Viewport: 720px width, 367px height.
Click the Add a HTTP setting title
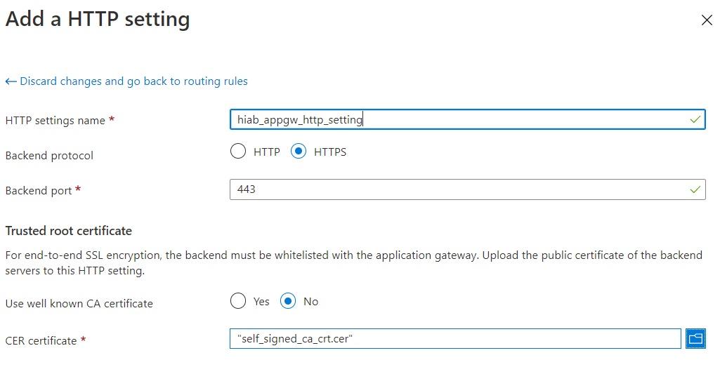click(x=98, y=19)
